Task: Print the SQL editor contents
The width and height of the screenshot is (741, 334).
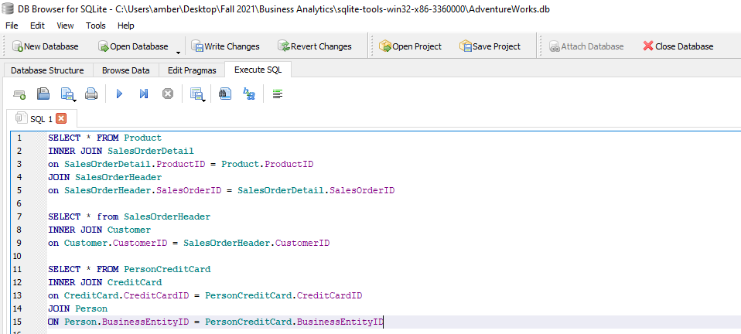Action: point(91,94)
